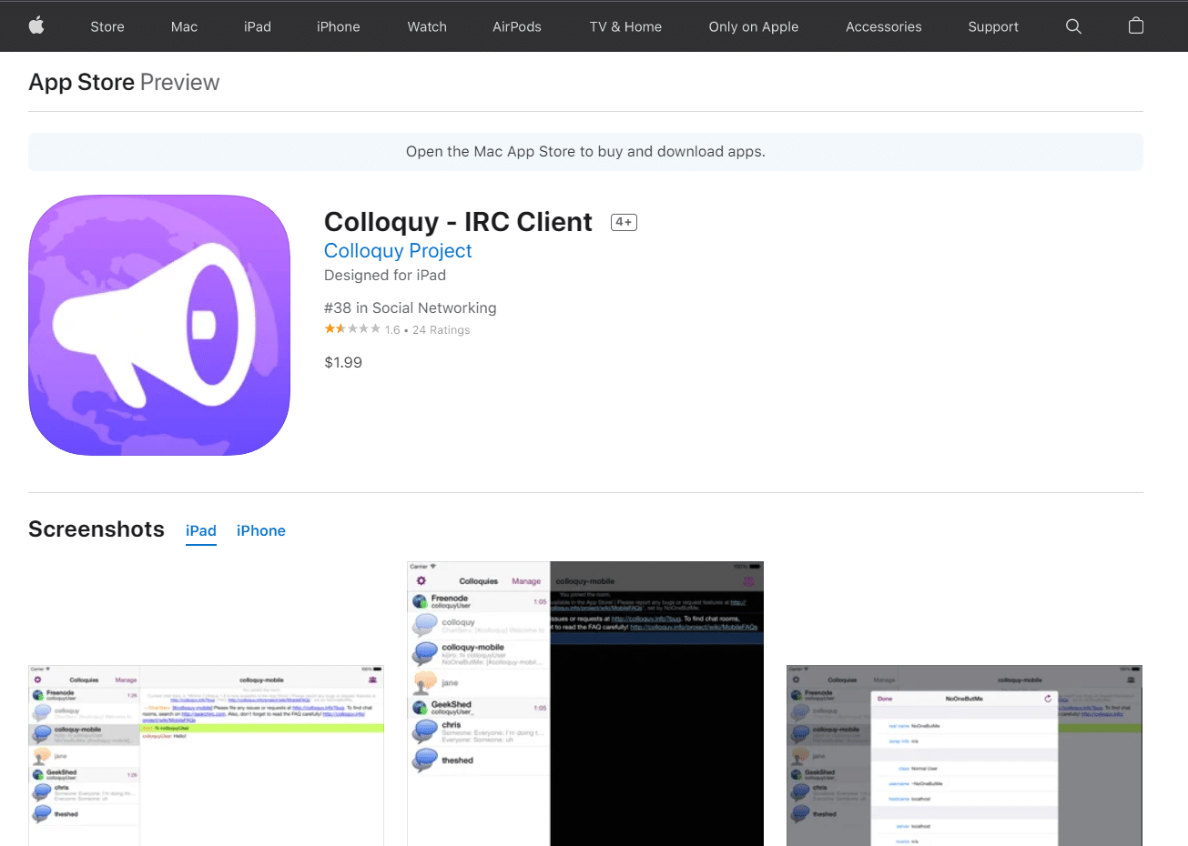The image size is (1188, 846).
Task: Click the gear icon in middle screenshot
Action: 421,580
